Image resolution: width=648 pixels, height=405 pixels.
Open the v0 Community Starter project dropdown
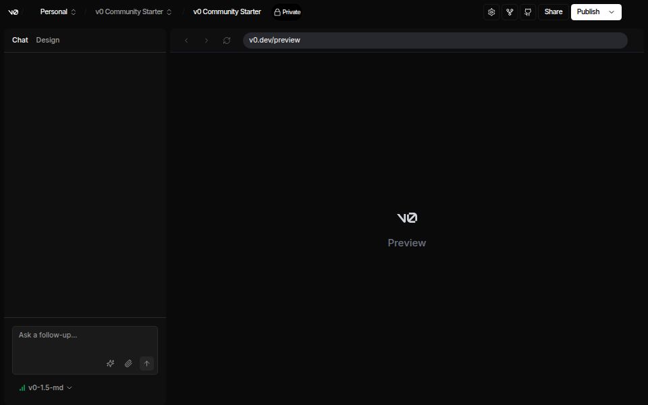point(134,12)
